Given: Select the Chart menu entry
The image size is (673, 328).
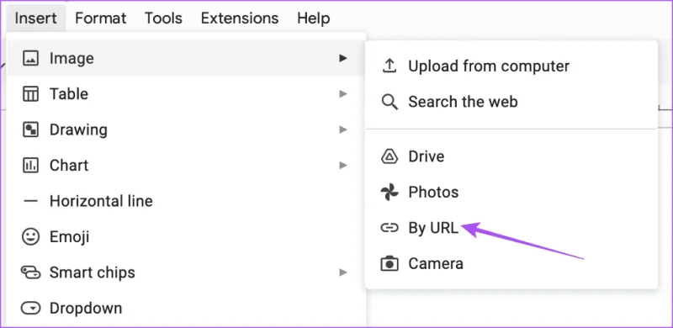Looking at the screenshot, I should tap(186, 165).
